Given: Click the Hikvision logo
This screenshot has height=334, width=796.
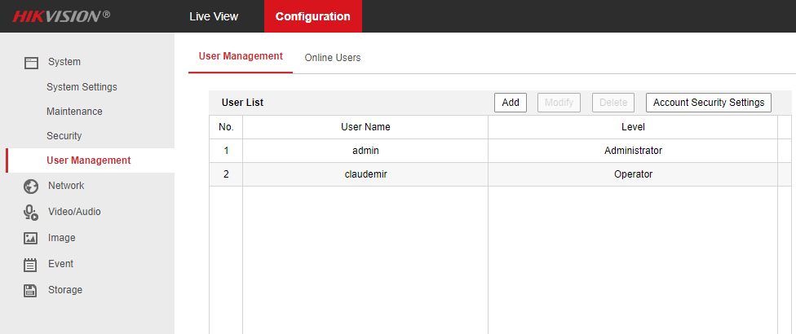Looking at the screenshot, I should click(x=61, y=16).
